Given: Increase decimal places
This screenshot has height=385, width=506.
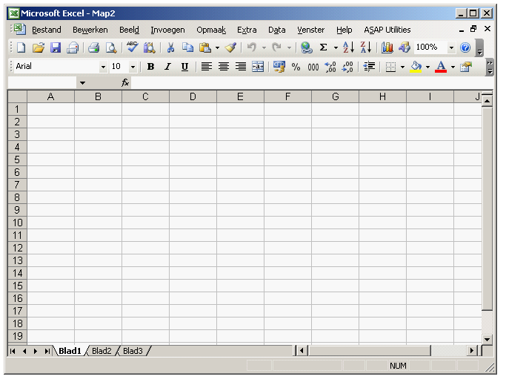Looking at the screenshot, I should coord(330,67).
